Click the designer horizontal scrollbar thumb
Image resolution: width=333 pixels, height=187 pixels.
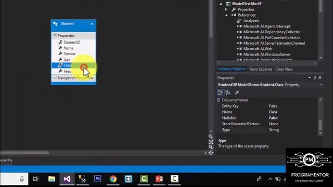[24, 153]
